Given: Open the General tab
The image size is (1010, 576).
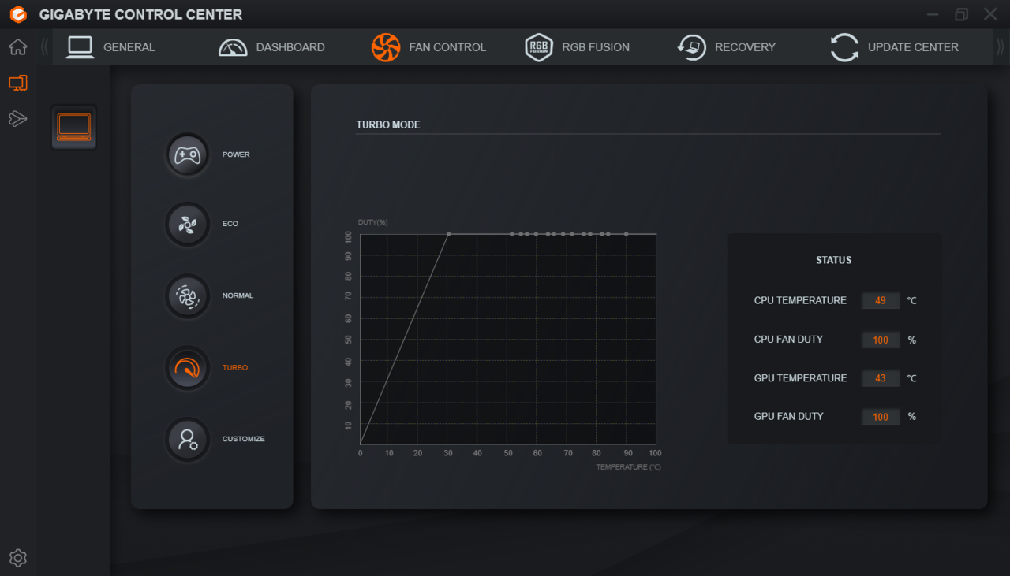Looking at the screenshot, I should (x=111, y=47).
